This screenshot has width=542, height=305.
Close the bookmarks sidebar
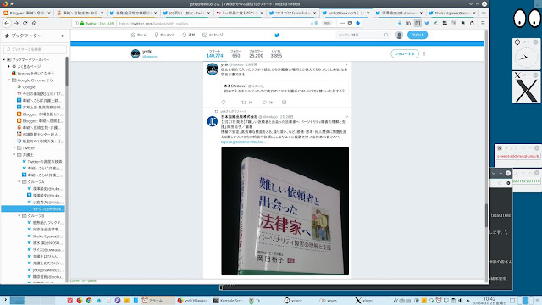coord(63,36)
